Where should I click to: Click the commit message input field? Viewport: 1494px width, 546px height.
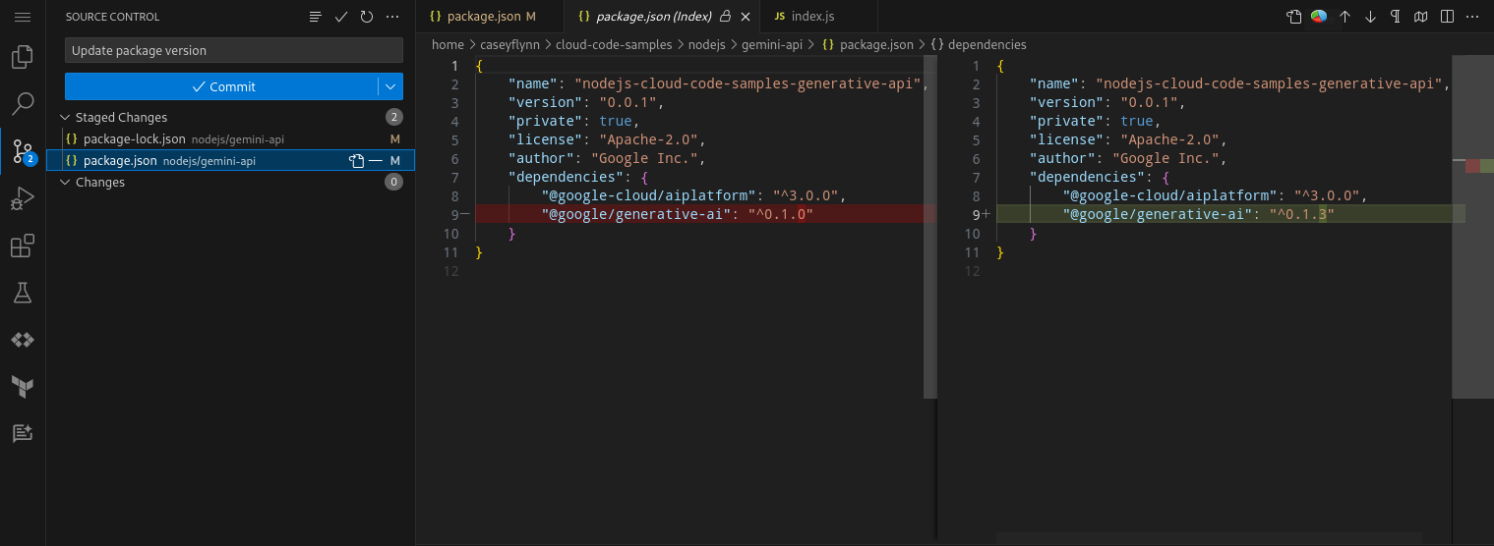click(234, 50)
